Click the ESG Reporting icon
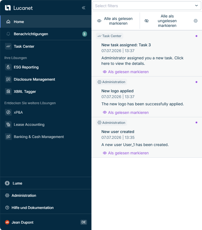 (8, 67)
